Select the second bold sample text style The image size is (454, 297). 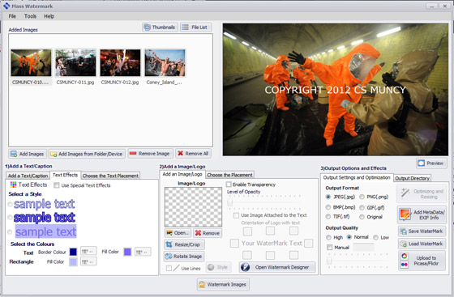(10, 217)
